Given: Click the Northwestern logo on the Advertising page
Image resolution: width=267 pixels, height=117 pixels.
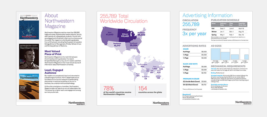Looking at the screenshot, I should 243,102.
